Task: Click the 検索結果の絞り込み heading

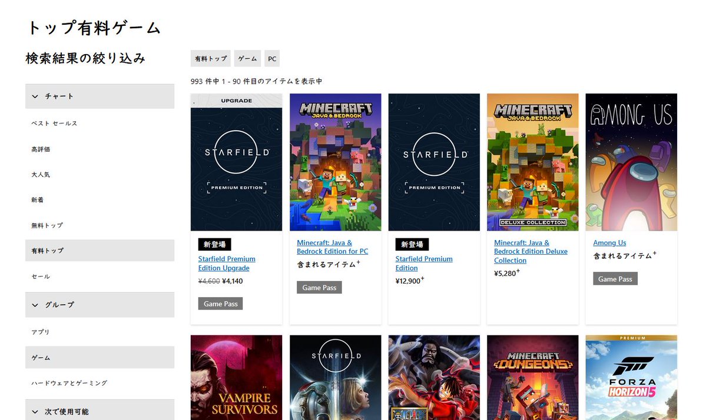Action: coord(85,58)
